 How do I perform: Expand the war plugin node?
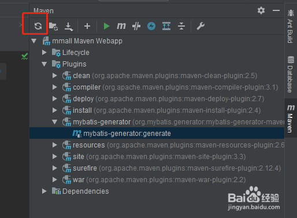(x=55, y=180)
